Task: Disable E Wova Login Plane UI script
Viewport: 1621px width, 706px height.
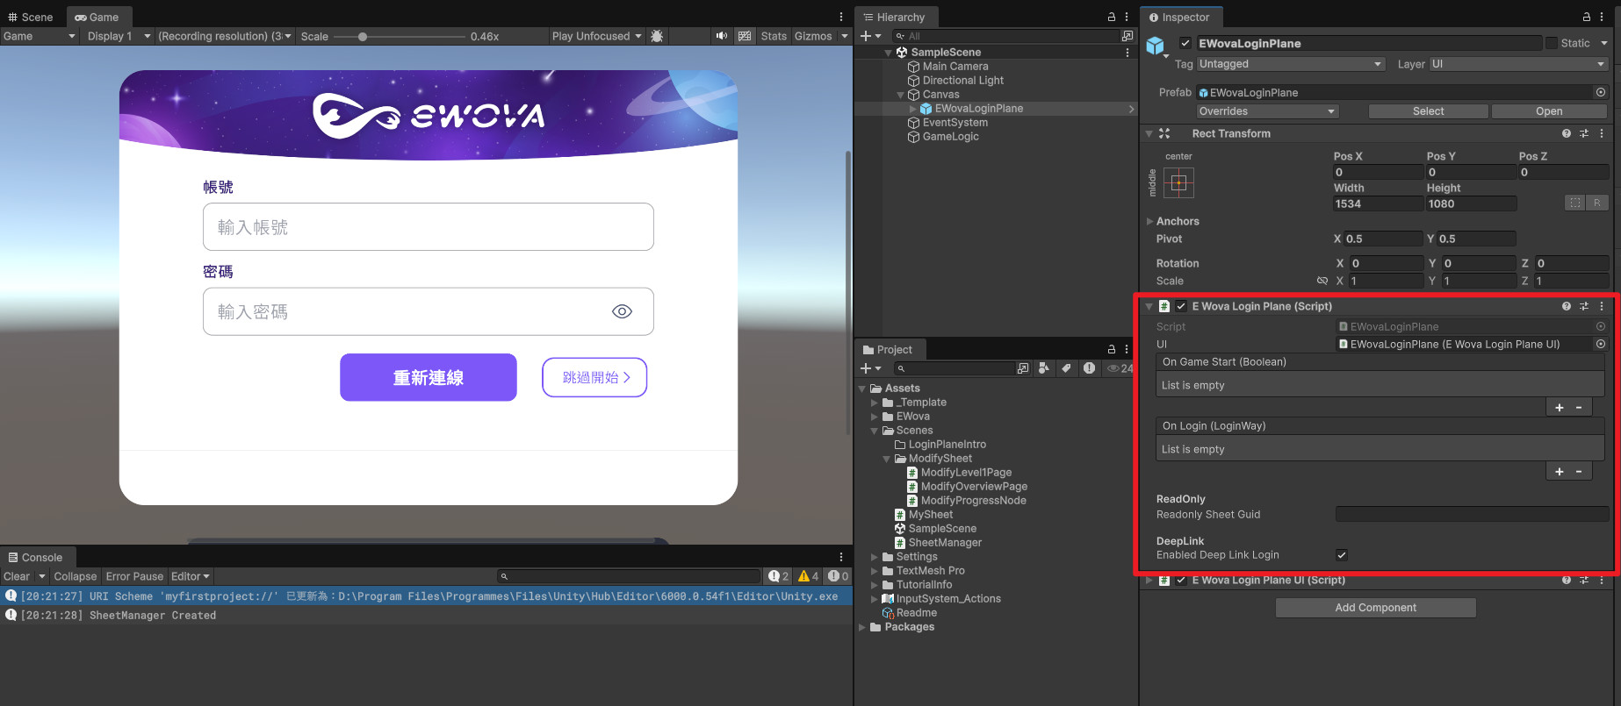Action: 1181,580
